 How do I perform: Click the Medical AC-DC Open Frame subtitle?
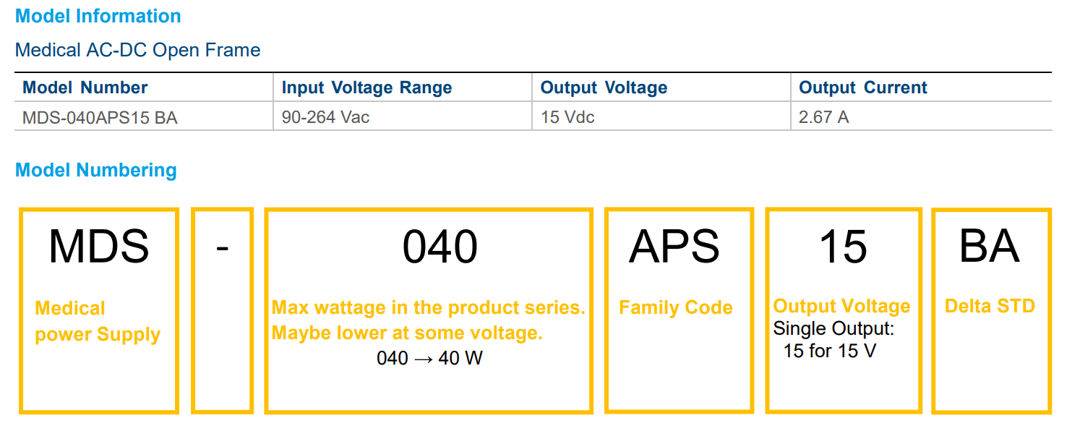pyautogui.click(x=137, y=50)
